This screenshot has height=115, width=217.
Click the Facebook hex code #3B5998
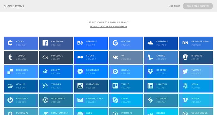56,45
